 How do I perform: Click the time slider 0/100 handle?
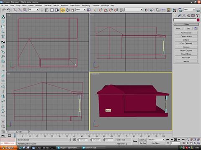tap(18, 132)
